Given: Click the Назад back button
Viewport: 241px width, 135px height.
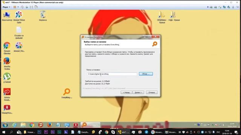Looking at the screenshot, I should pos(127,93).
